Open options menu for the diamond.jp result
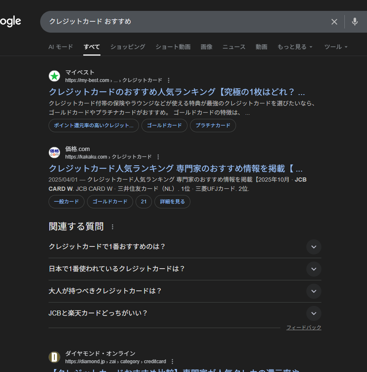The width and height of the screenshot is (367, 372). [172, 362]
